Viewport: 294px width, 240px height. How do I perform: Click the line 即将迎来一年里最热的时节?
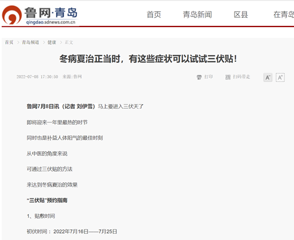(x=57, y=122)
